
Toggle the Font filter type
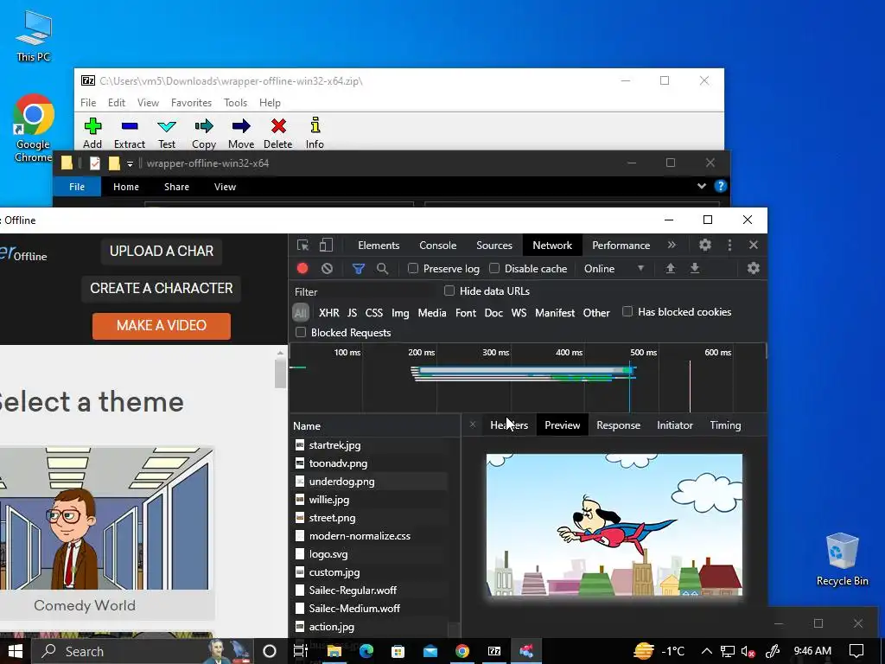[466, 312]
